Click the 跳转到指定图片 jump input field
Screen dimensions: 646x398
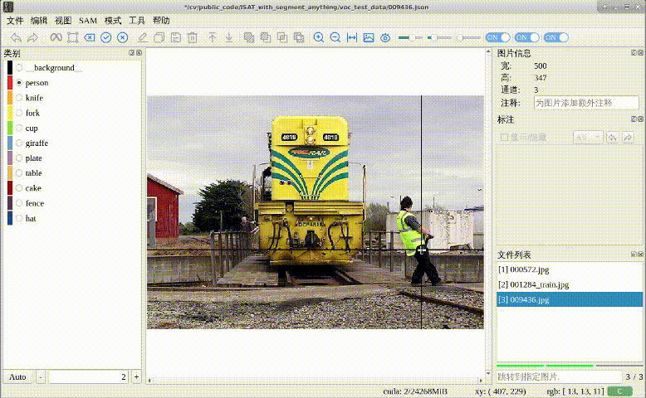559,376
